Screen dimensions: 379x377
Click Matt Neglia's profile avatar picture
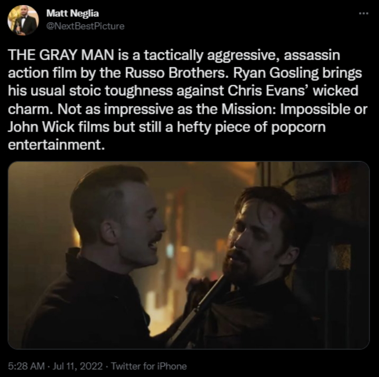tap(23, 21)
